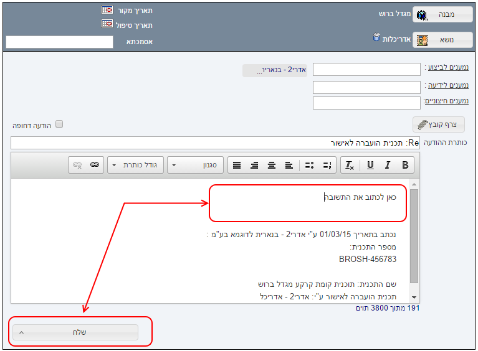Click the editor's vertical scrollbar down arrow

click(x=414, y=297)
